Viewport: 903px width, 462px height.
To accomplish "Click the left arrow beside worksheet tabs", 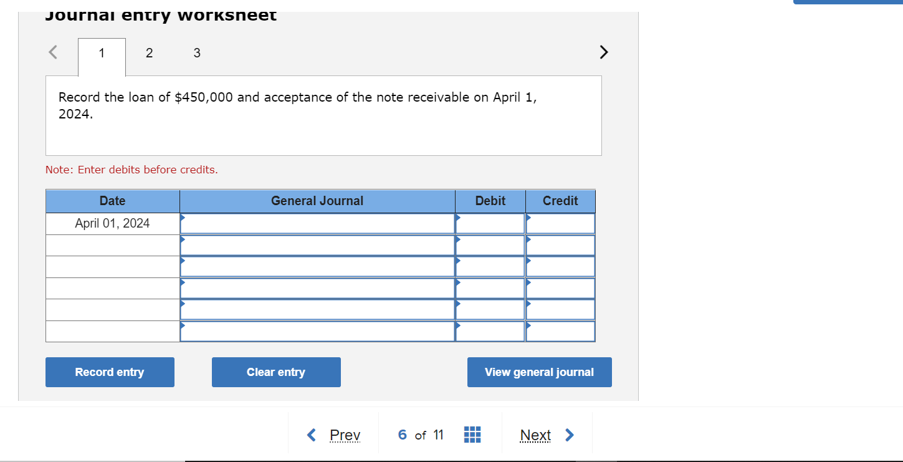I will (54, 52).
